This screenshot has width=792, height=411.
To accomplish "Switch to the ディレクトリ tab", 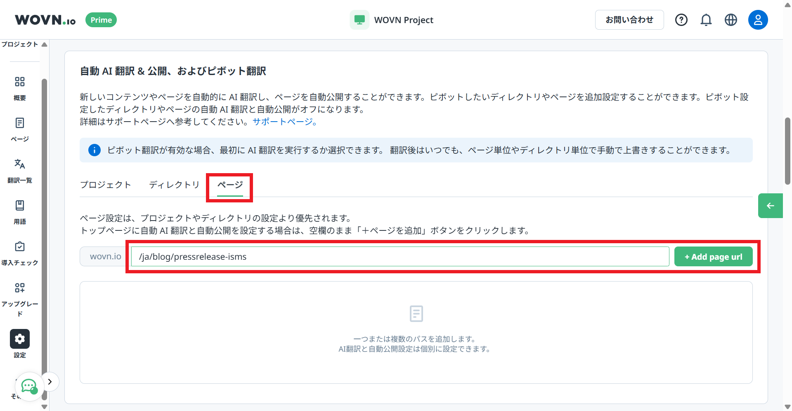I will coord(174,185).
